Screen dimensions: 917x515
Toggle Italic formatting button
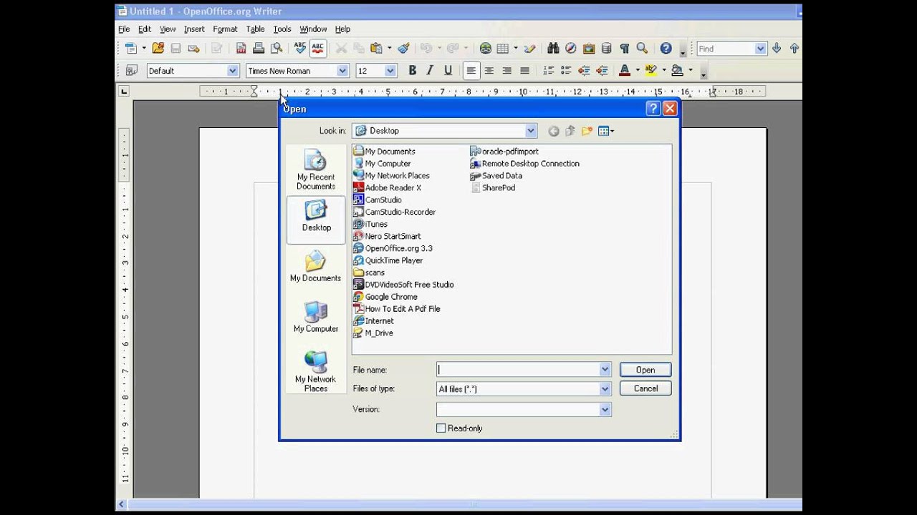430,70
